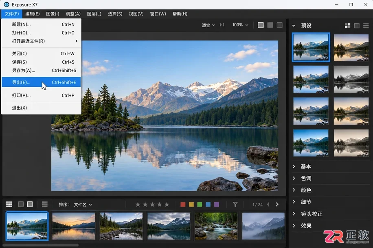
Task: Open the 帮助(H) menu
Action: pyautogui.click(x=180, y=14)
